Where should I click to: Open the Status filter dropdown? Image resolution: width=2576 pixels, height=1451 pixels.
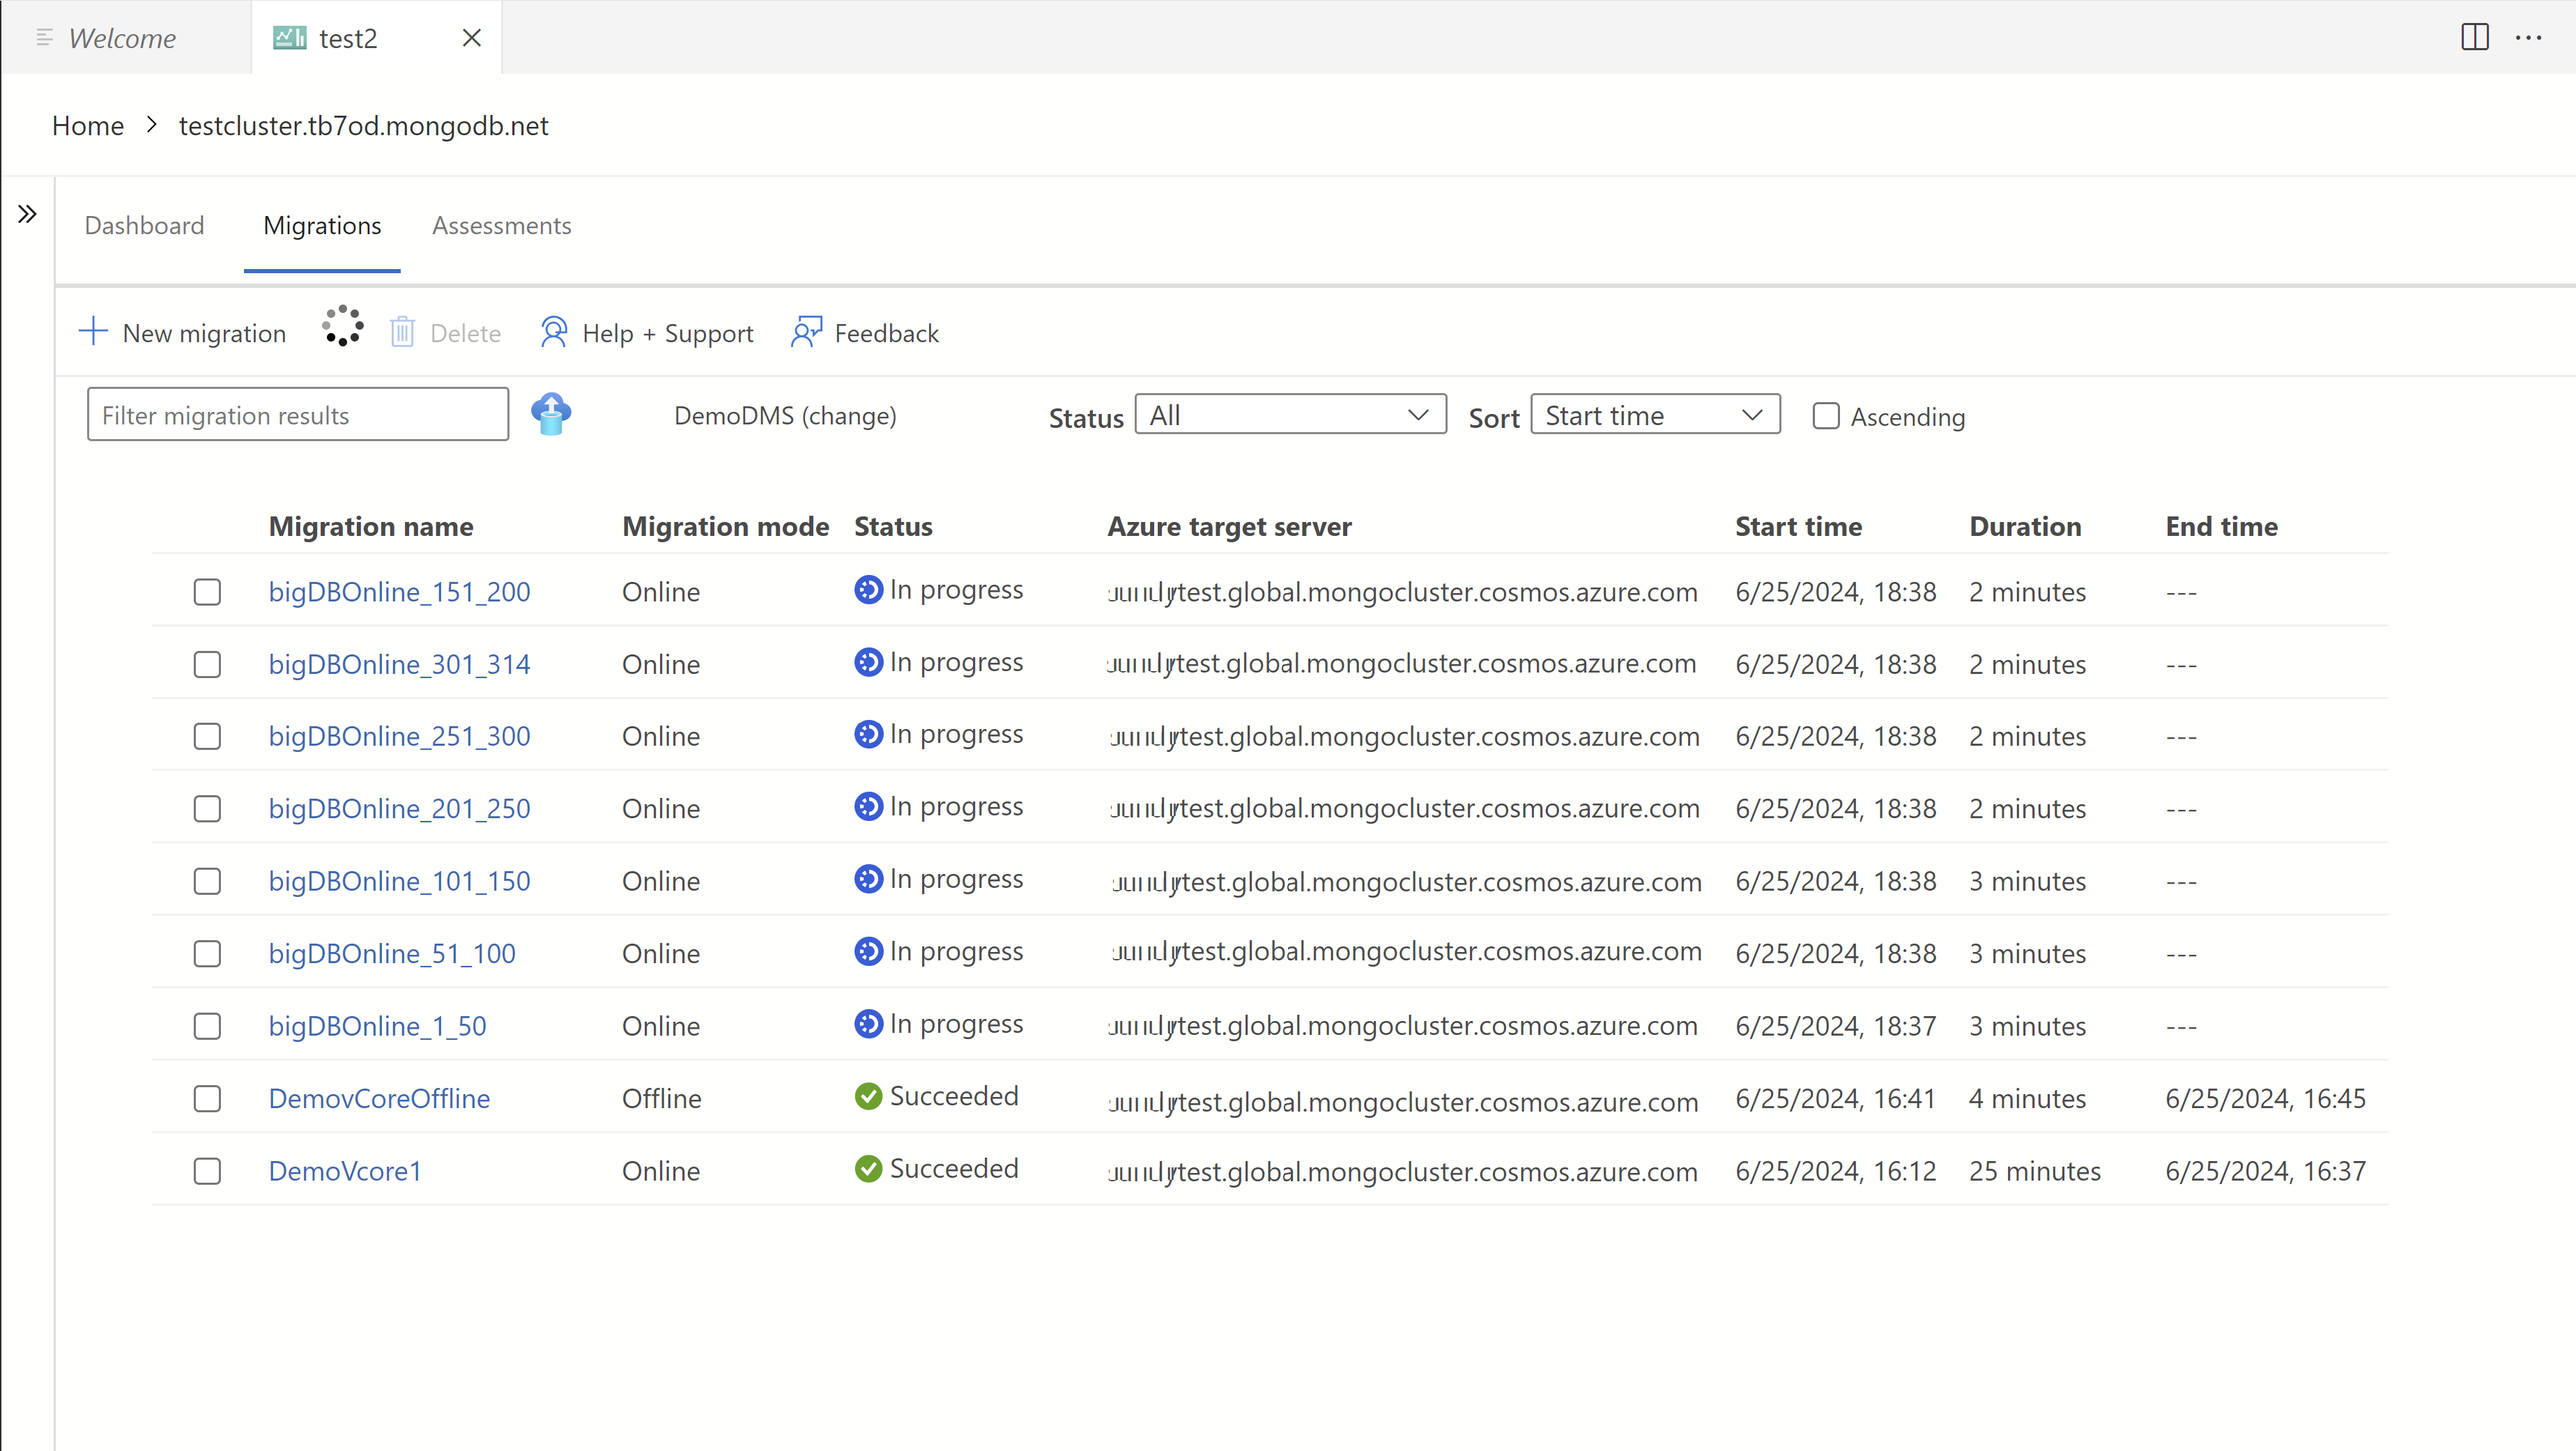(1290, 414)
